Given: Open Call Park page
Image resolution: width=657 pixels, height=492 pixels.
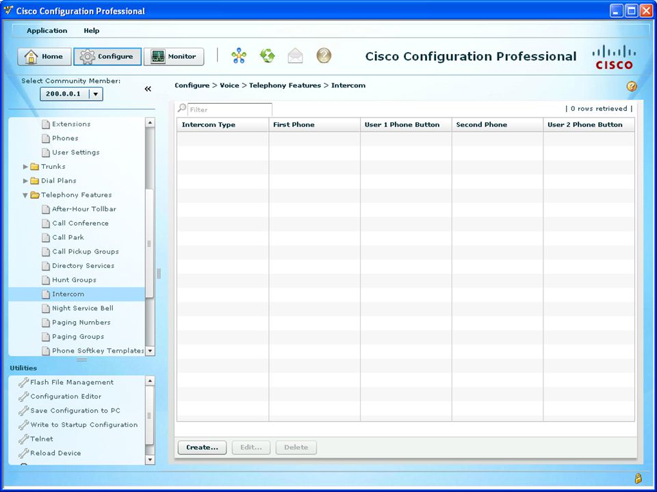Looking at the screenshot, I should click(x=68, y=237).
